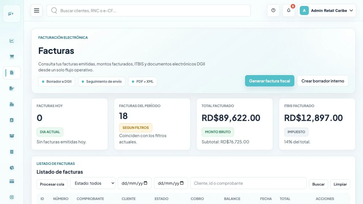Viewport: 363px width, 204px height.
Task: Click the 'DIA ACTUAL' badge
Action: pos(50,132)
